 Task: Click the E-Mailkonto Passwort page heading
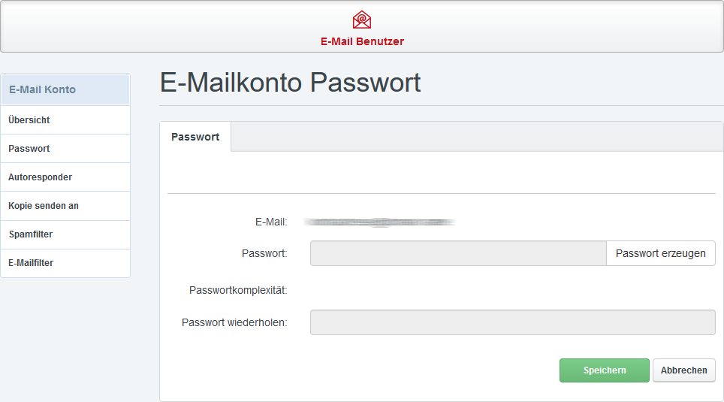(291, 83)
